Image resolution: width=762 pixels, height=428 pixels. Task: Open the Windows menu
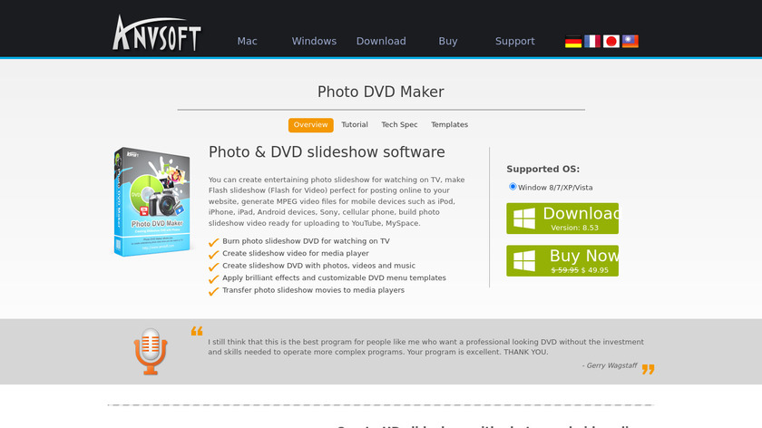[314, 42]
